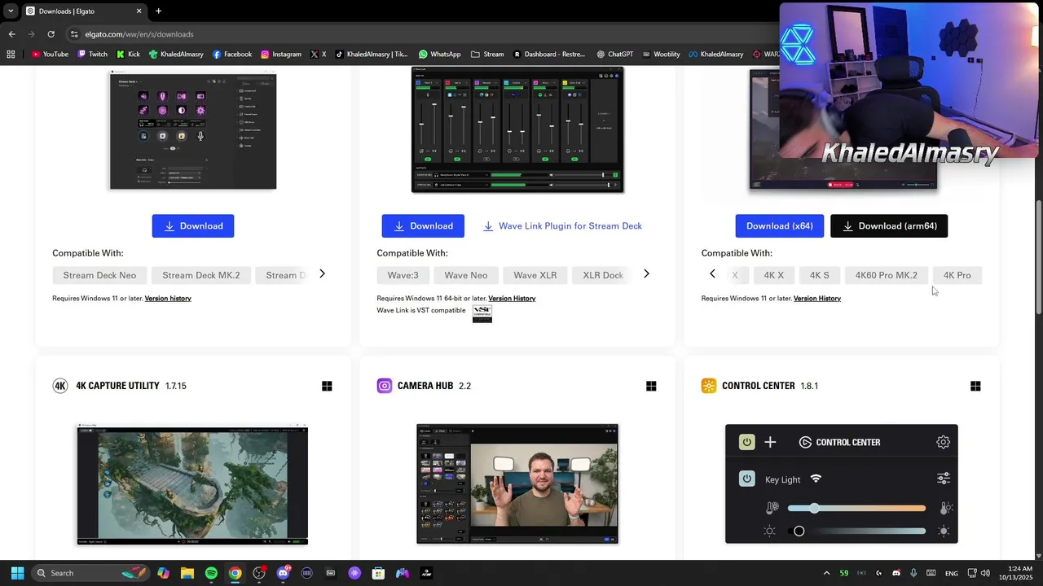Open the WhatsApp bookmark

coord(439,55)
